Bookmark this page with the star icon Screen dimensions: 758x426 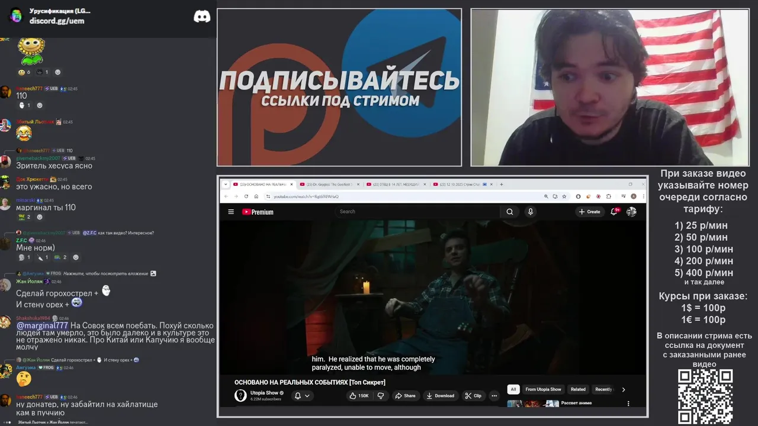[x=563, y=196]
